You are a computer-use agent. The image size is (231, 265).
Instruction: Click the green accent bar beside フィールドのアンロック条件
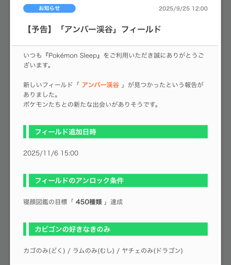[25, 180]
